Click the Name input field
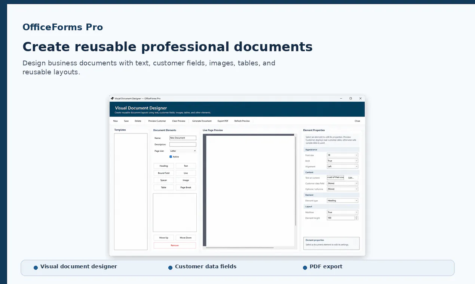 (x=183, y=138)
